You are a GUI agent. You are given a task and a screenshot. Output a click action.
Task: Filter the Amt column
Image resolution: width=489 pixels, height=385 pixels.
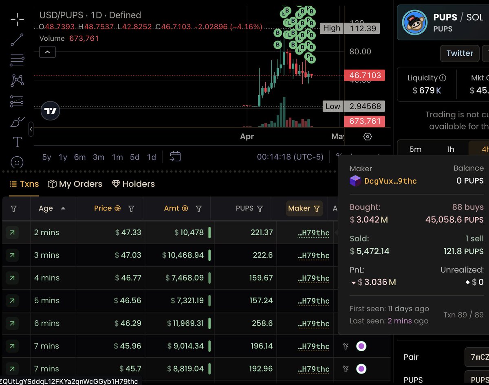[x=198, y=208]
